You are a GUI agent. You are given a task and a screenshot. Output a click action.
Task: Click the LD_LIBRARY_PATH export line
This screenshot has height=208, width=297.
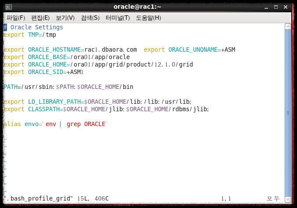[x=97, y=102]
